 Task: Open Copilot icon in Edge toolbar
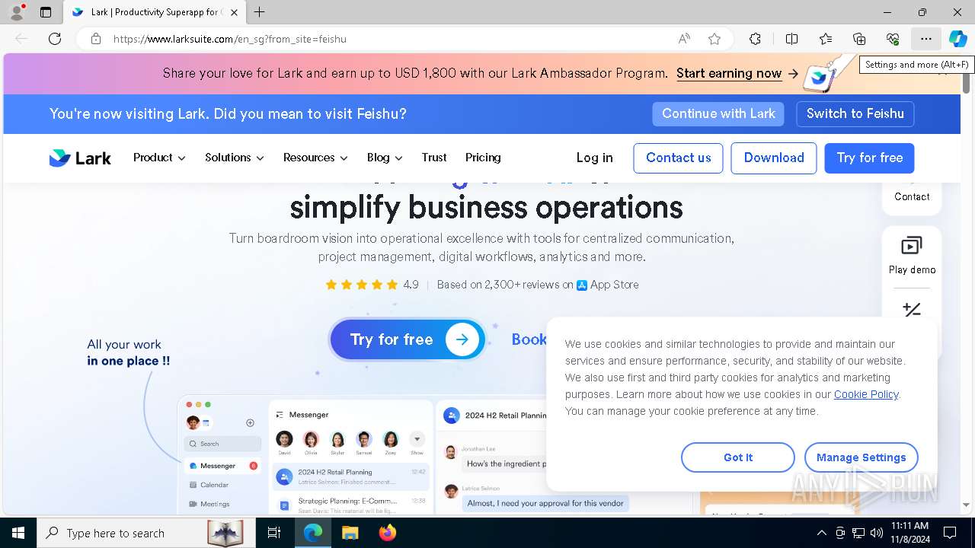pyautogui.click(x=957, y=39)
